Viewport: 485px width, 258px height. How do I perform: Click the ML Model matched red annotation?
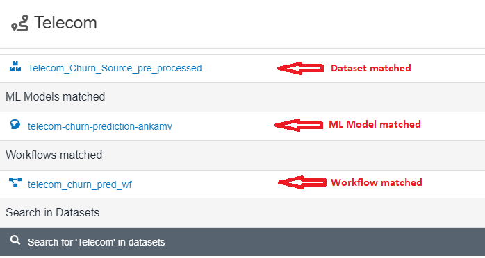click(375, 124)
